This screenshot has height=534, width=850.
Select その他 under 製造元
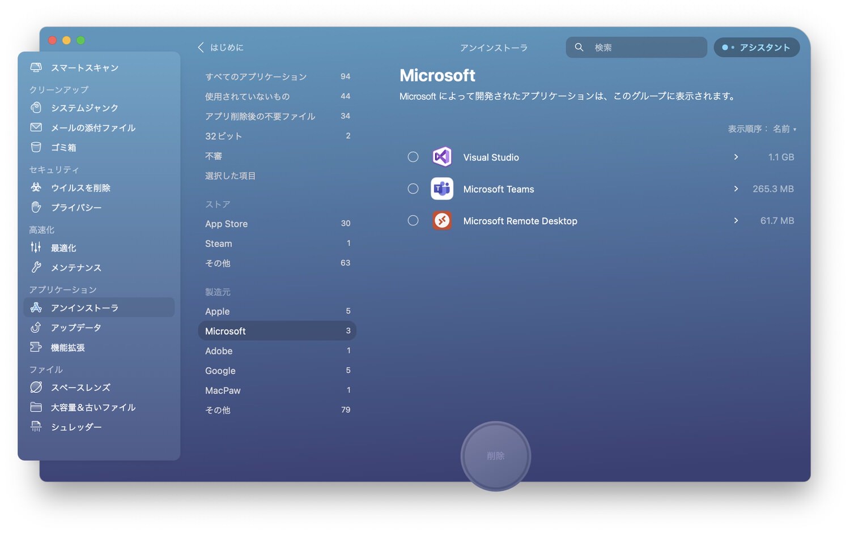[277, 410]
